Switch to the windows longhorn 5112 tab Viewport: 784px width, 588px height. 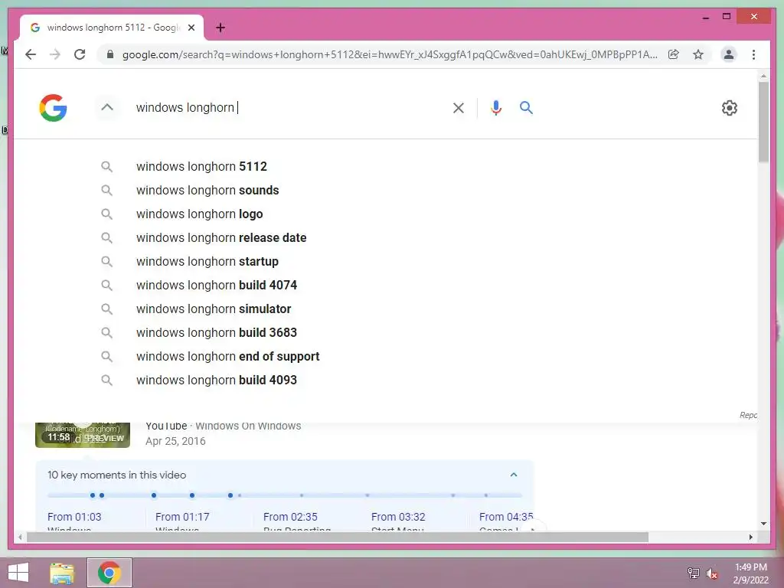[x=113, y=28]
